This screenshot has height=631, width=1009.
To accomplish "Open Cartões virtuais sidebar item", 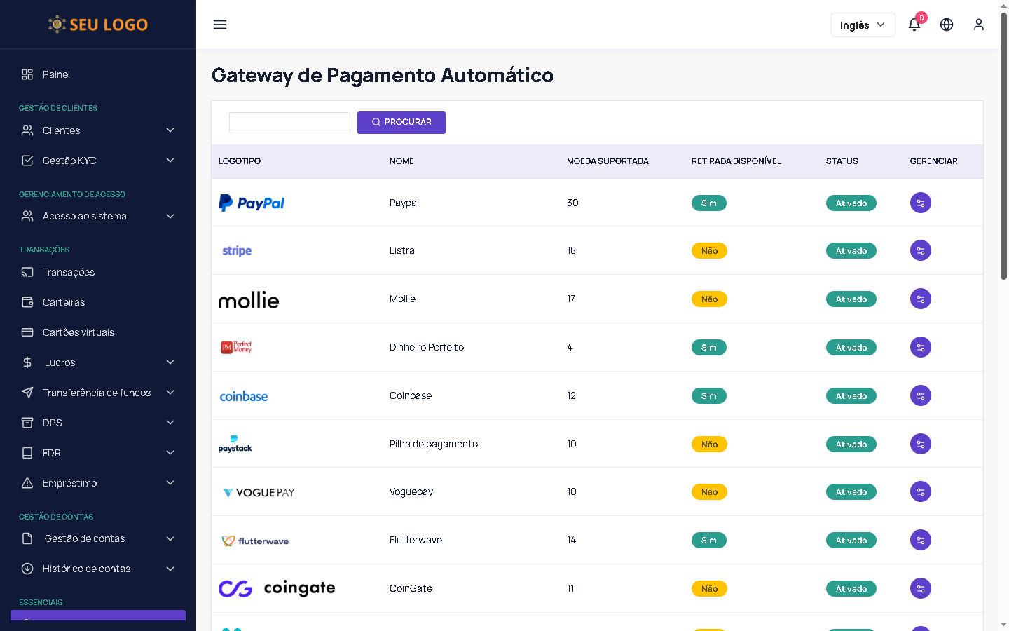I will 78,332.
